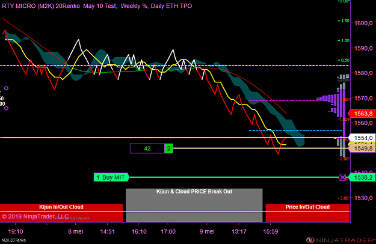
Task: Click the '15:59' time axis label
Action: coord(271,231)
